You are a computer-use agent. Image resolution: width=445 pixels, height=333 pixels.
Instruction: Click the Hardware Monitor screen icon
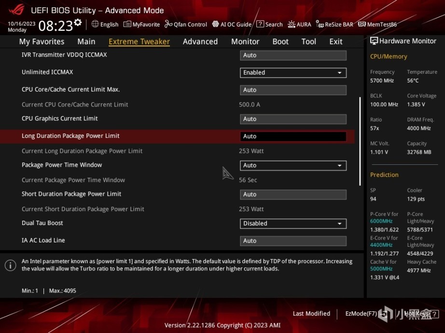pyautogui.click(x=374, y=41)
